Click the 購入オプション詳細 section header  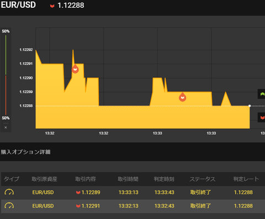coord(25,152)
